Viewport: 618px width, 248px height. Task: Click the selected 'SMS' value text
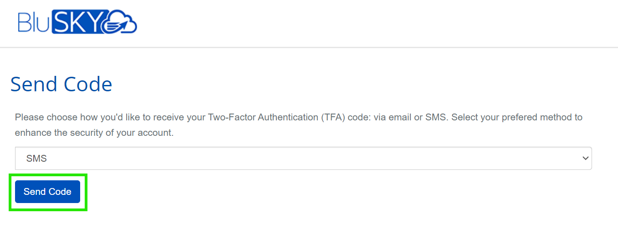click(37, 159)
